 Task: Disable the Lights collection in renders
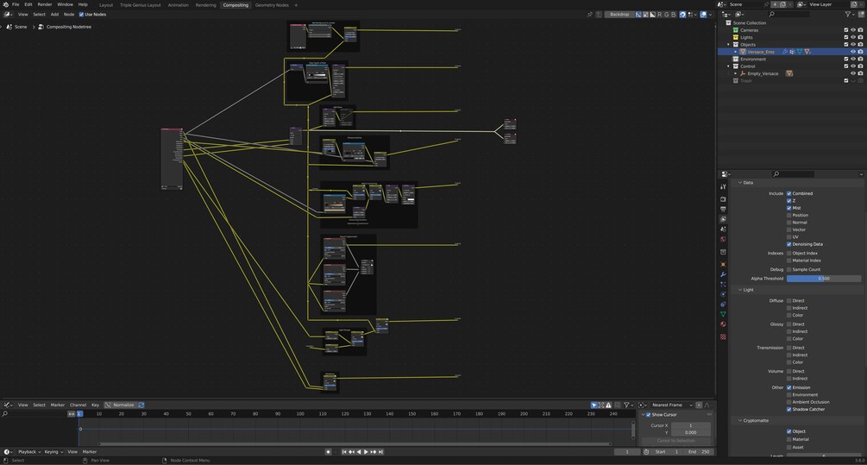click(x=860, y=37)
